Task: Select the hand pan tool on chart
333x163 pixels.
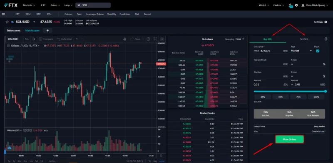Action: pyautogui.click(x=125, y=39)
